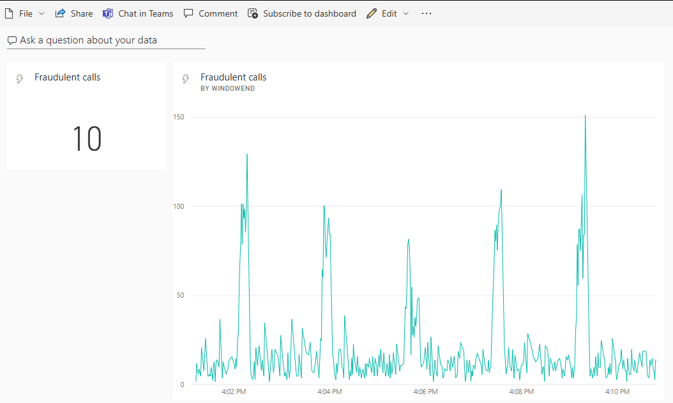Click the 0 y-axis label

(182, 384)
